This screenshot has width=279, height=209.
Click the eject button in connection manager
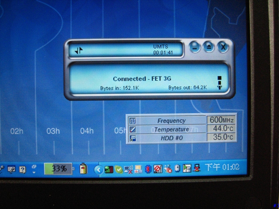209,47
